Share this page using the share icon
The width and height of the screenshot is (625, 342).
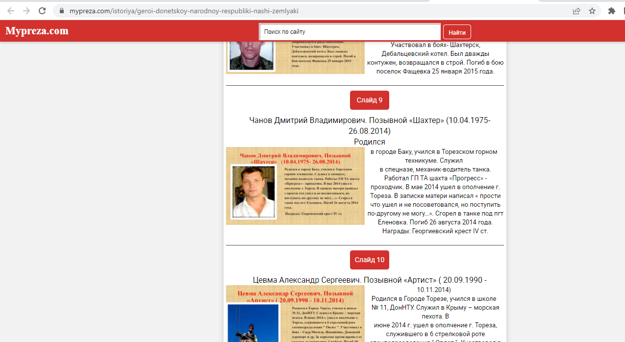[576, 11]
